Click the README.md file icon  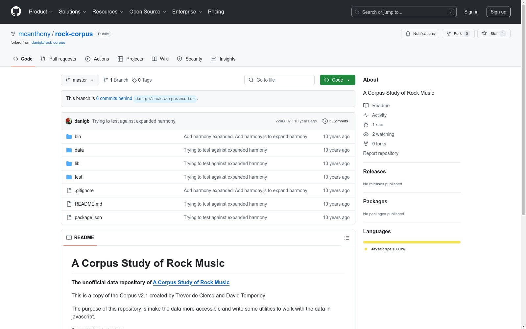pyautogui.click(x=69, y=204)
